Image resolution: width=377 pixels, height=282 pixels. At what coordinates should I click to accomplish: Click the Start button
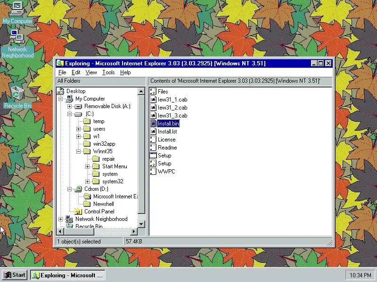(15, 275)
